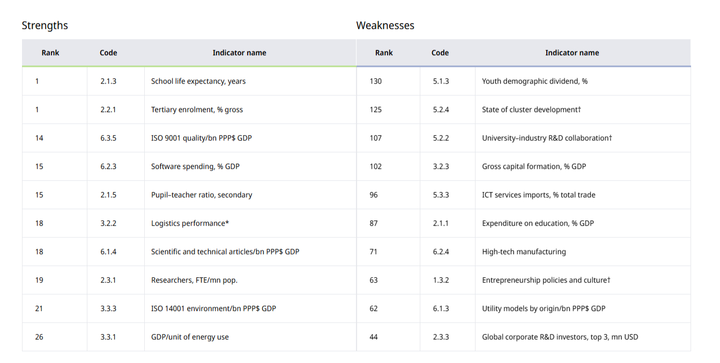
Task: Click ISO 9001 quality/bn PPP$ GDP indicator
Action: point(201,138)
